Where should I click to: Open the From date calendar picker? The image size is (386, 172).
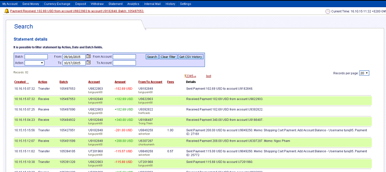[89, 56]
